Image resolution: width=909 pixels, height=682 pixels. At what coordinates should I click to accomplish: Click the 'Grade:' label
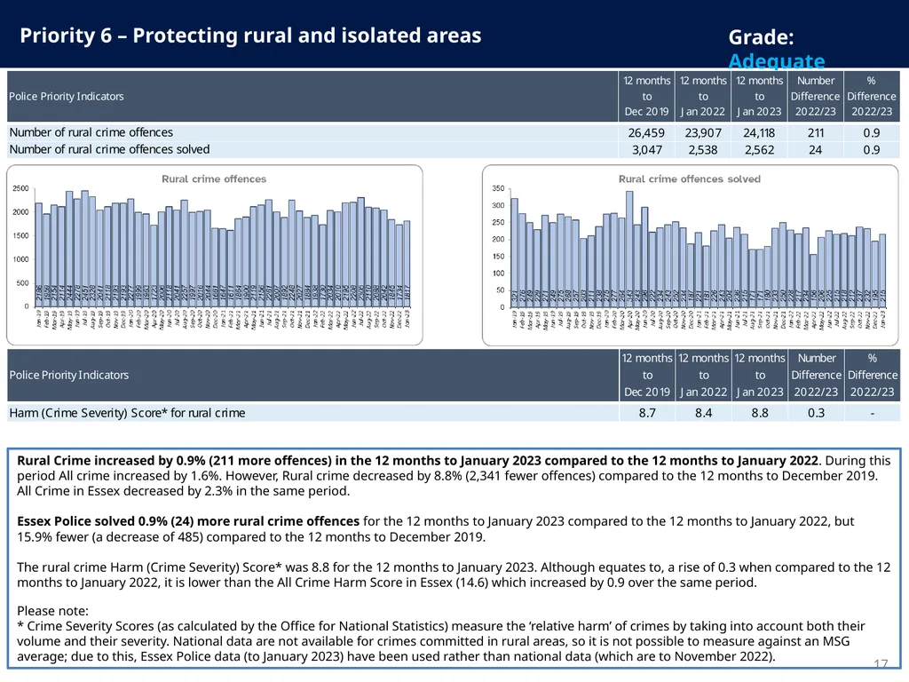761,37
